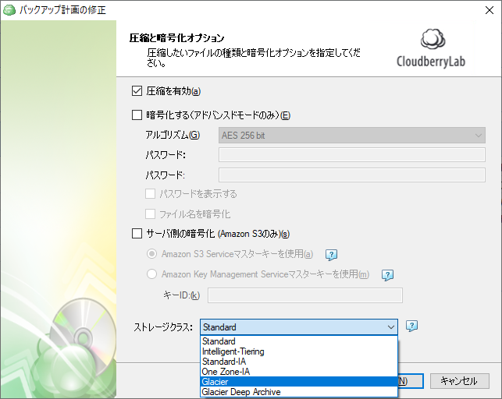Click the キーID input field
This screenshot has height=399, width=502.
305,295
